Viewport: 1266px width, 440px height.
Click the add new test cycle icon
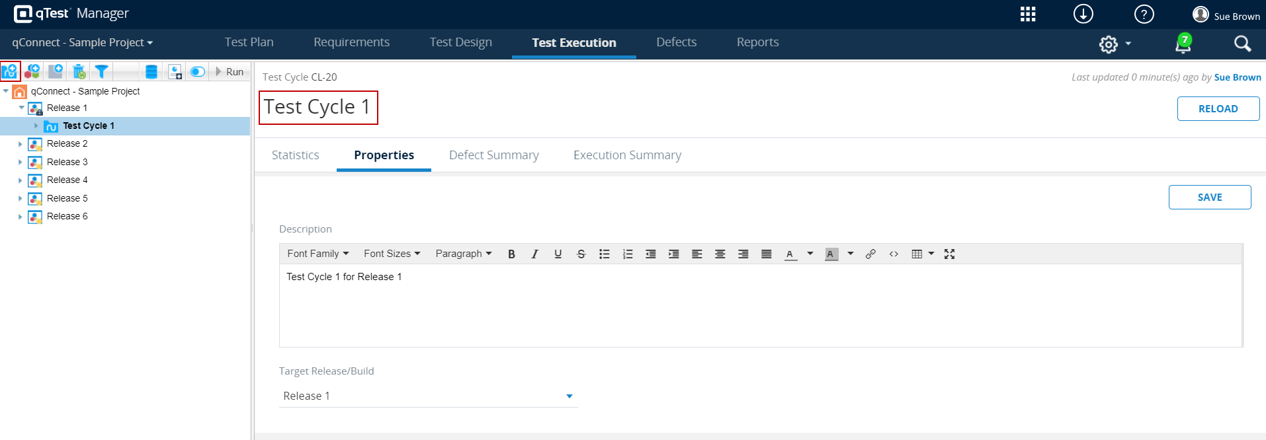coord(10,71)
